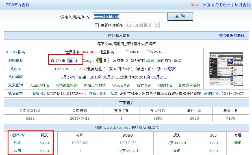
Task: Open 百度异常提醒 link
Action: [190, 85]
